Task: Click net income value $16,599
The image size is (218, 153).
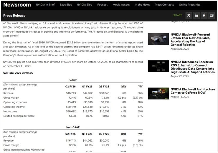Action: [104, 111]
